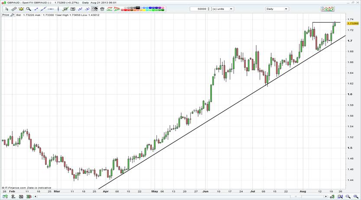
Task: Choose the horizontal line drawing tool
Action: 51,9
